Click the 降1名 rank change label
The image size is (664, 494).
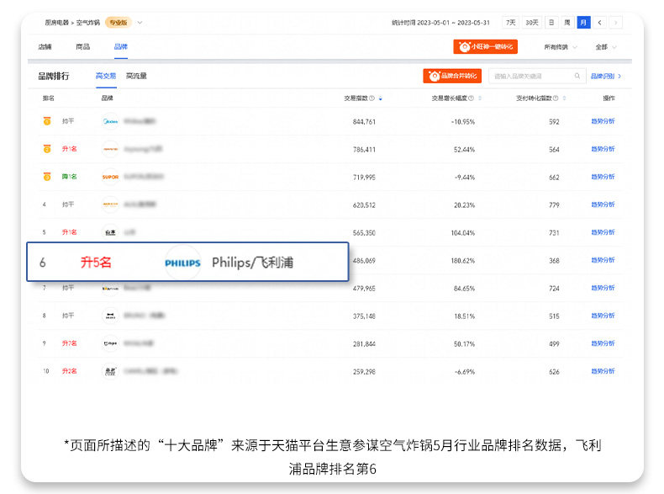click(70, 177)
